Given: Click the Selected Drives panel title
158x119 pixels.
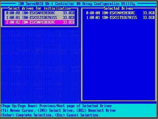Looking at the screenshot, I should click(118, 8).
